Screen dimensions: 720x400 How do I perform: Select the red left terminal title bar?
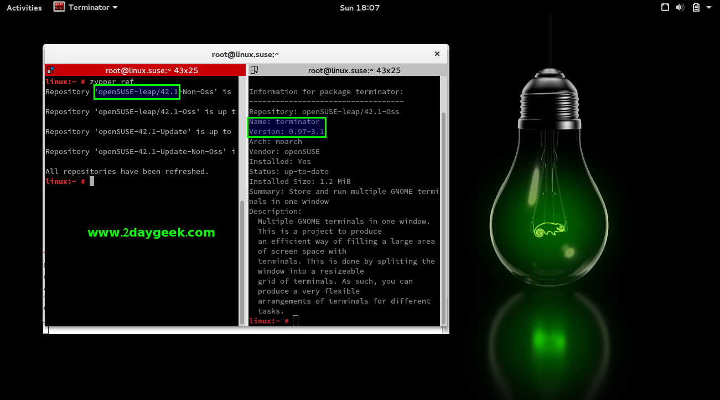coord(151,70)
